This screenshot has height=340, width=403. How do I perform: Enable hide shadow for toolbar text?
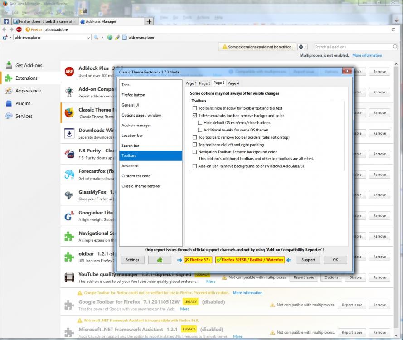pyautogui.click(x=195, y=108)
